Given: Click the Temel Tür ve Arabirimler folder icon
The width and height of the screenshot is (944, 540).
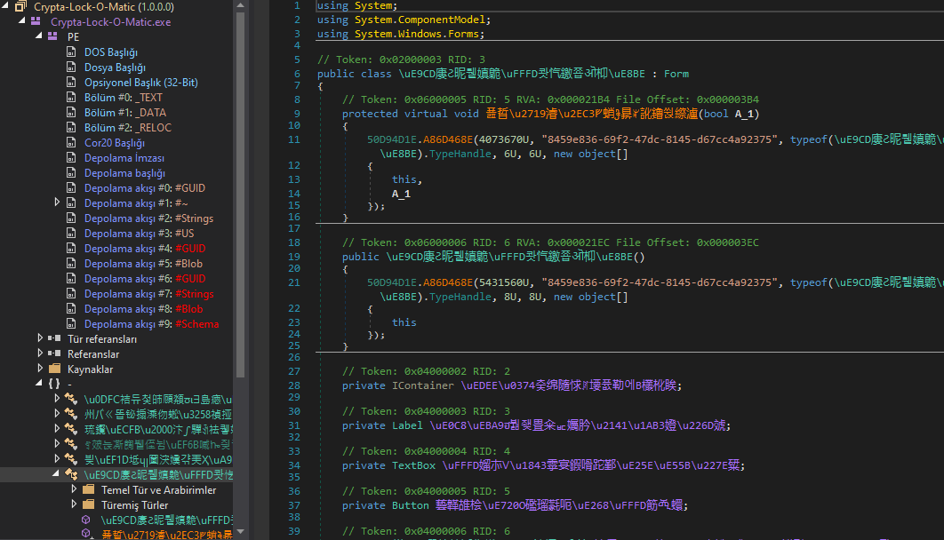Looking at the screenshot, I should click(88, 489).
